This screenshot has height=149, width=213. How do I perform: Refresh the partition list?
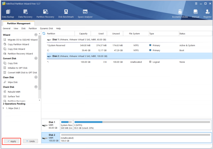[44, 33]
